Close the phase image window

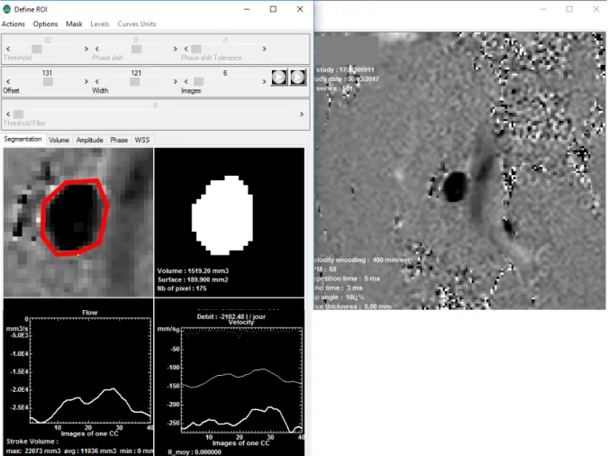596,9
